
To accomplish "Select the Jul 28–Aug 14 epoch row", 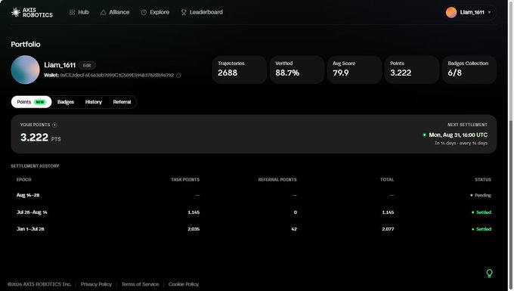I will [x=254, y=212].
